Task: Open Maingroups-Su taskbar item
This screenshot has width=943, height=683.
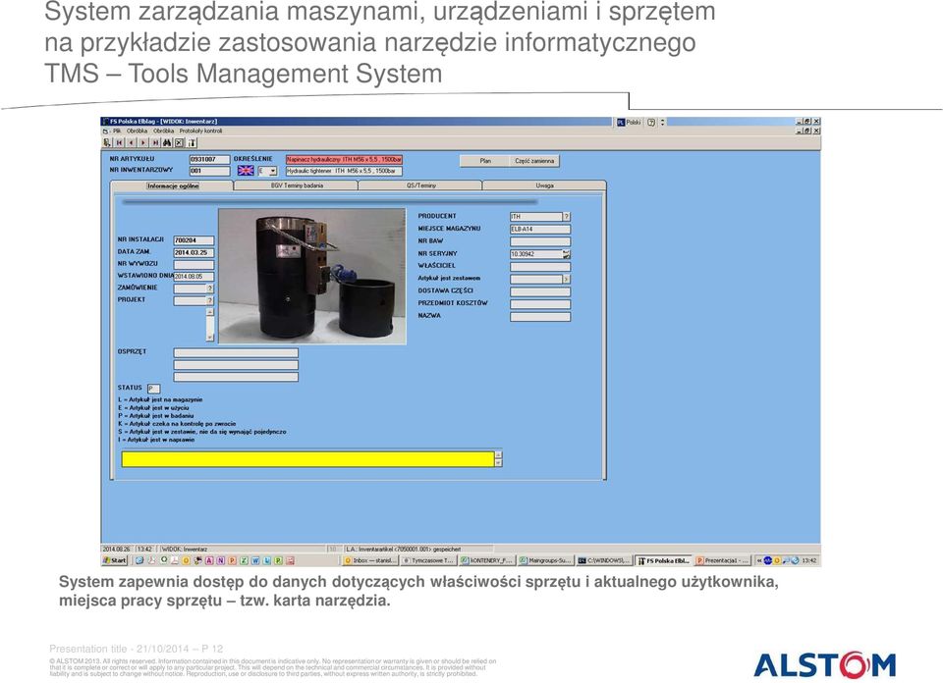Action: 545,560
